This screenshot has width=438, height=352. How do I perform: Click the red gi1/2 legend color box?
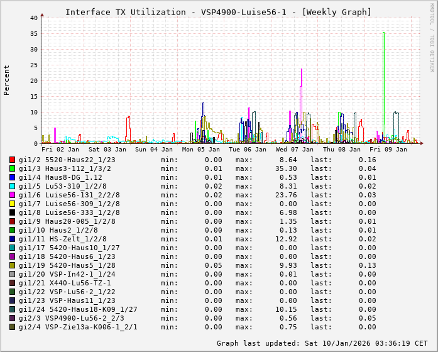coord(13,160)
